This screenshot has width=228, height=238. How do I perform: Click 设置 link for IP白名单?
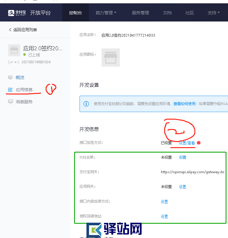click(183, 157)
